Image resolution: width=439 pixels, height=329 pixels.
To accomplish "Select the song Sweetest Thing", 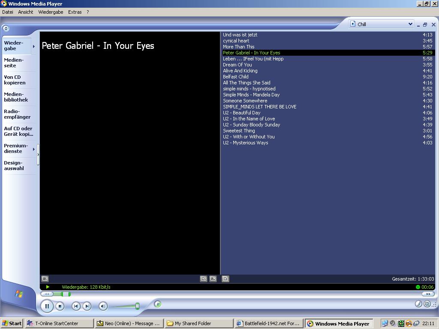I will click(x=328, y=131).
